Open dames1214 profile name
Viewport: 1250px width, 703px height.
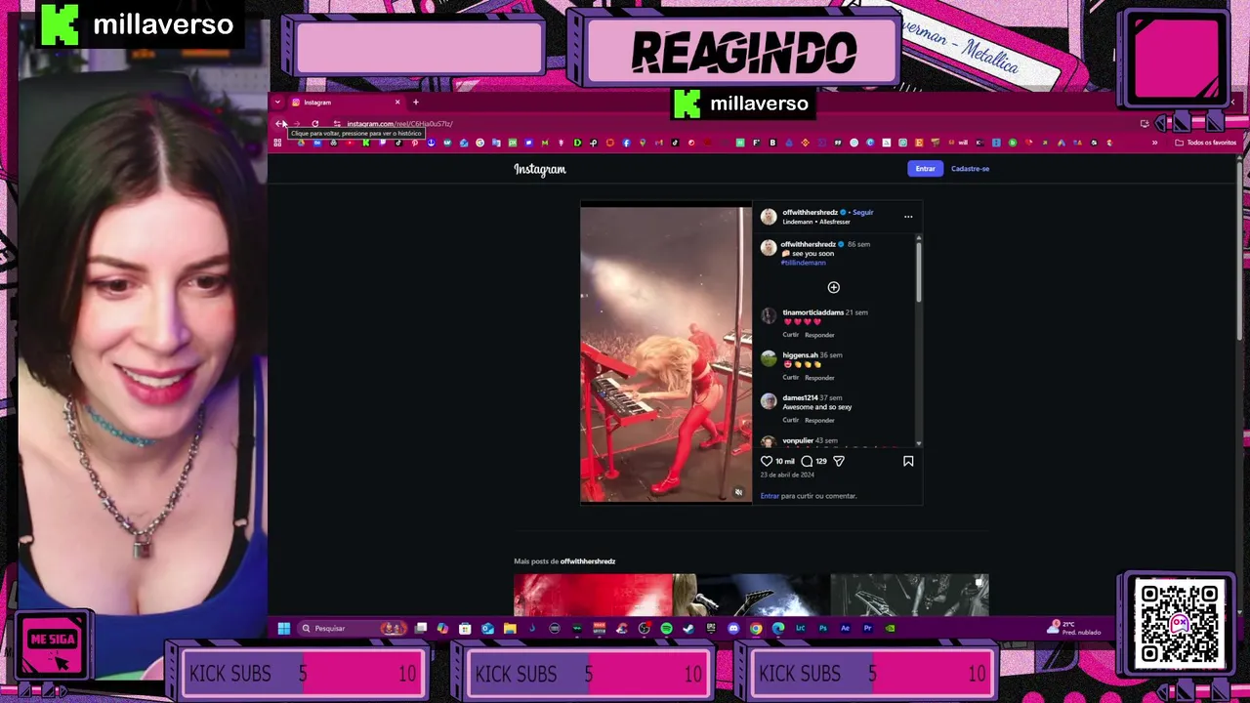pyautogui.click(x=800, y=397)
